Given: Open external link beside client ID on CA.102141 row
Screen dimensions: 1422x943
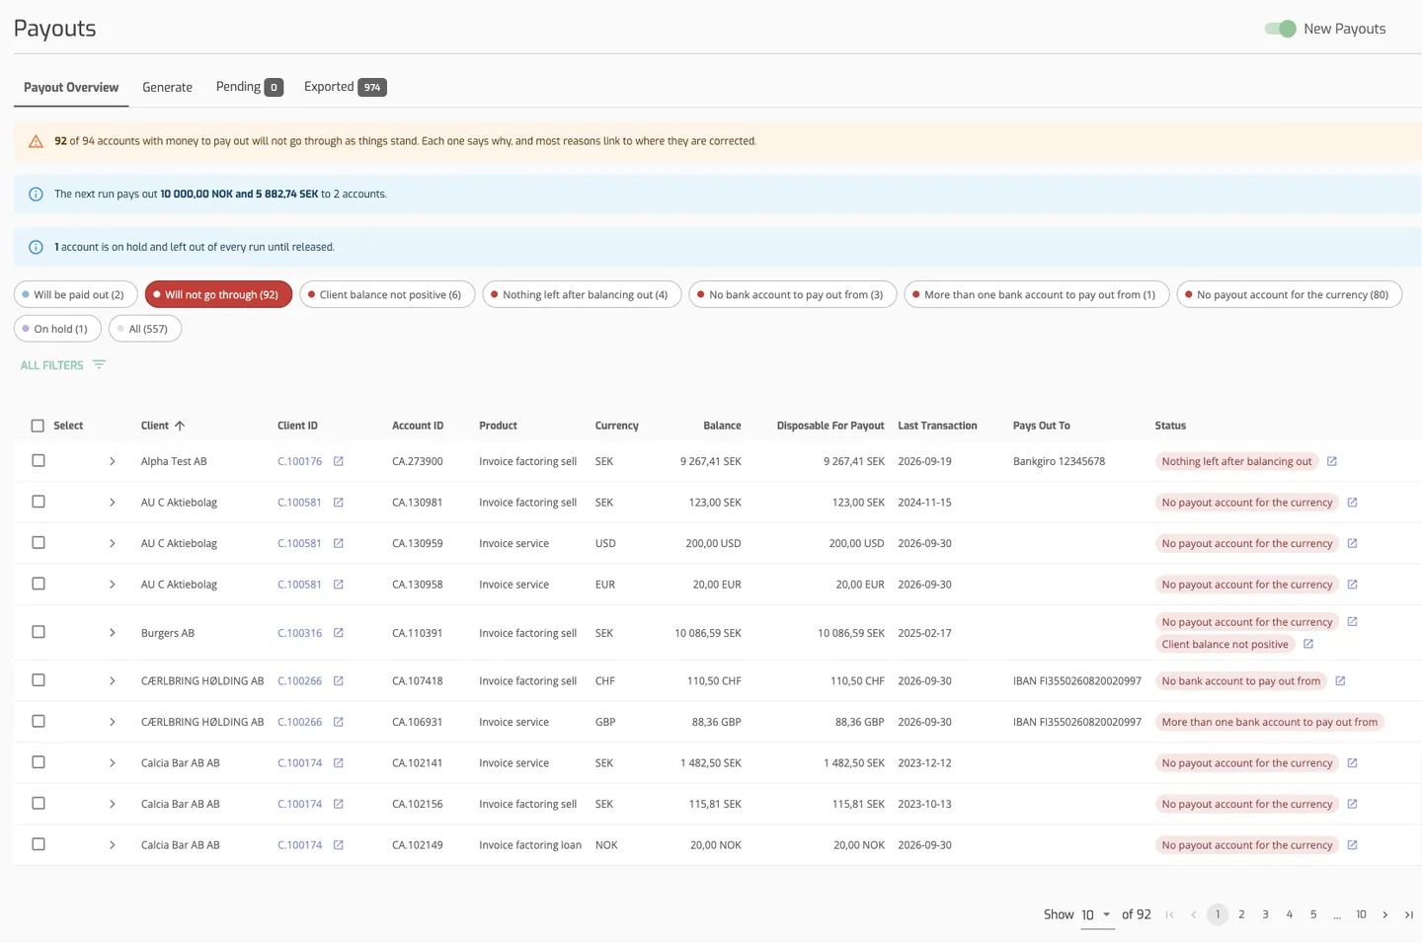Looking at the screenshot, I should [338, 763].
